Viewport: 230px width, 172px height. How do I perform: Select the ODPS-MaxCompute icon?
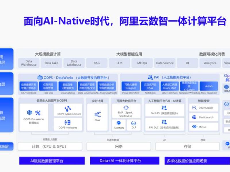pyautogui.click(x=68, y=109)
